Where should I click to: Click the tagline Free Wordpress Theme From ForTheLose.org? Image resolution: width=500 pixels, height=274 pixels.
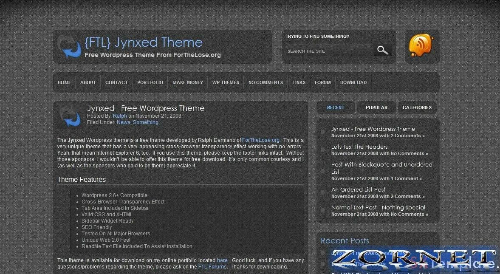click(153, 55)
